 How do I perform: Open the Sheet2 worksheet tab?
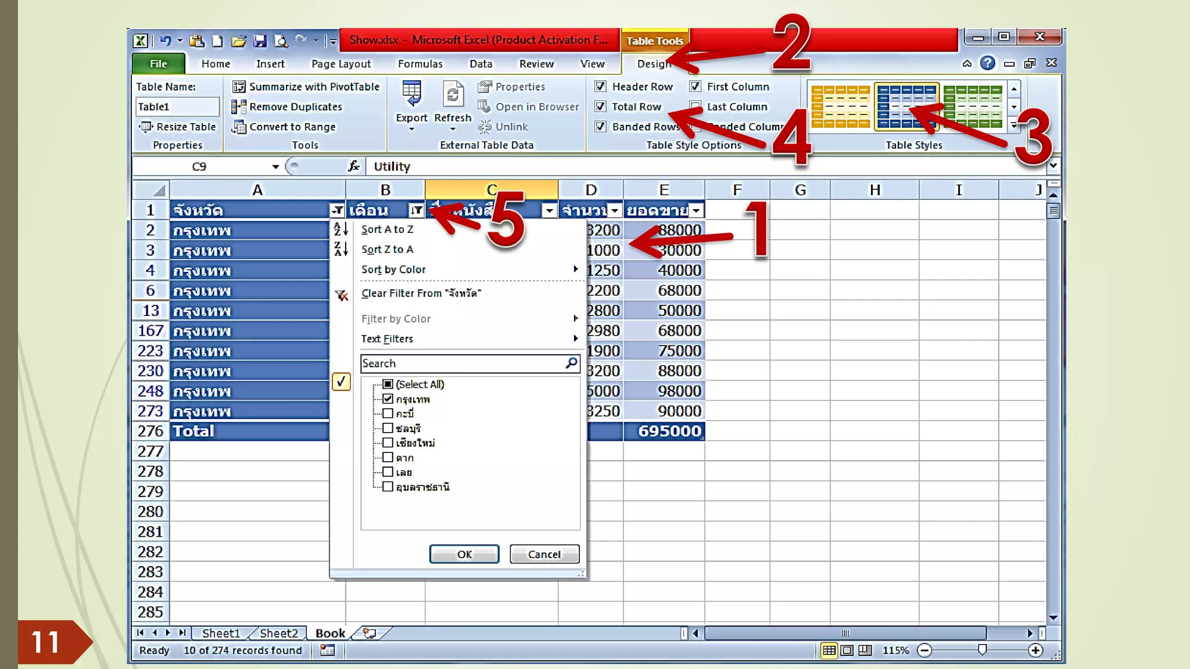[x=278, y=633]
